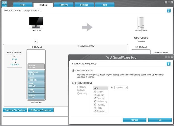Click the WDMYCLOUD device name
The image size is (174, 126).
(141, 38)
